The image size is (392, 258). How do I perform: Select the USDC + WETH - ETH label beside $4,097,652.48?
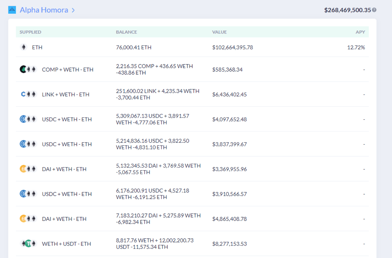coord(67,119)
